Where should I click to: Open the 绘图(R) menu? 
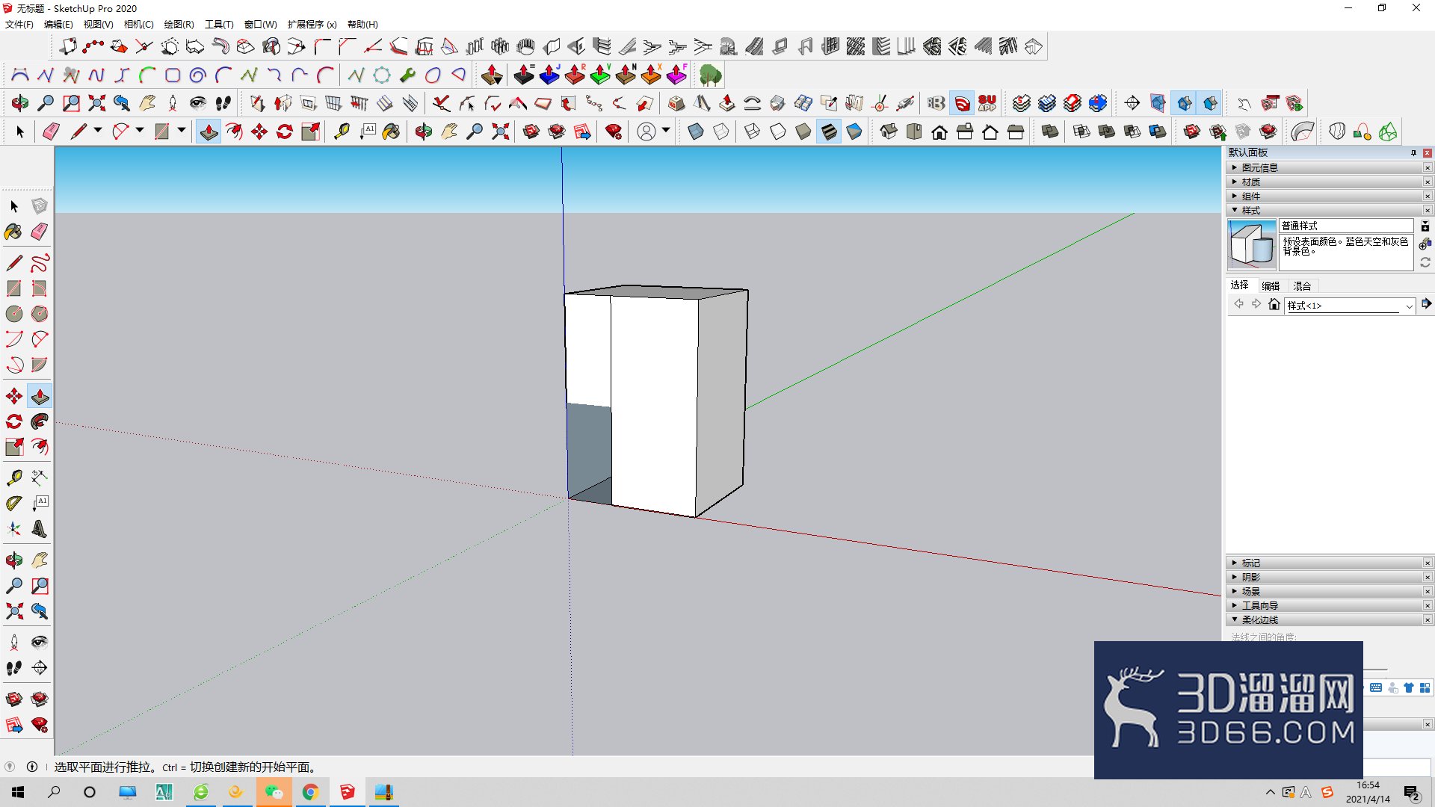[179, 24]
